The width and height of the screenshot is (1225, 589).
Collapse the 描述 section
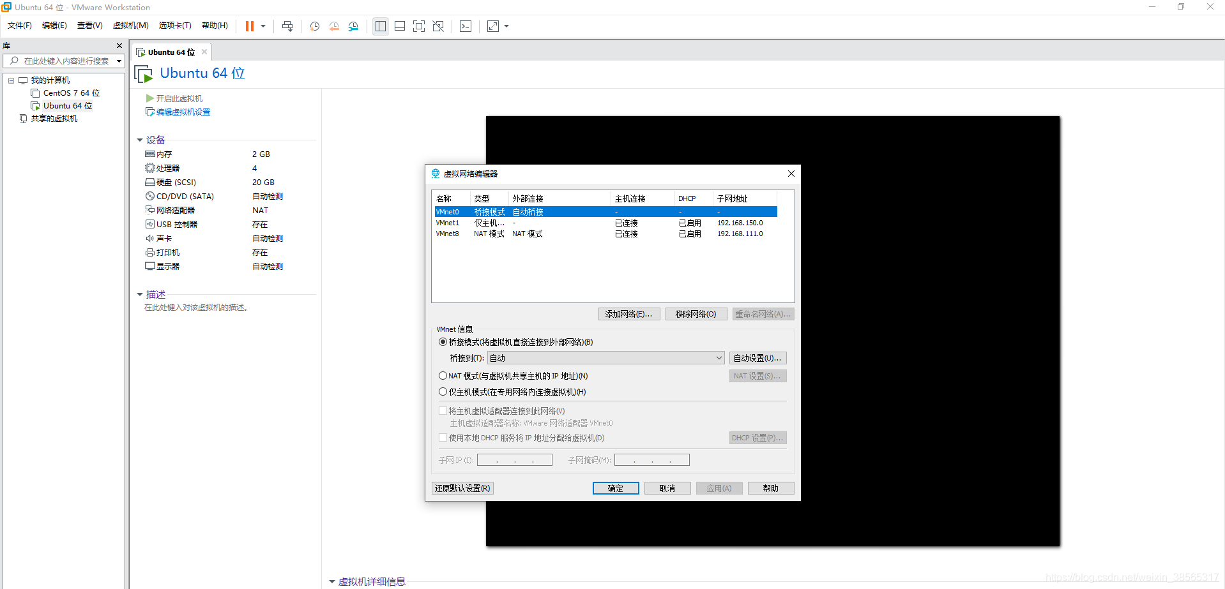[x=140, y=294]
